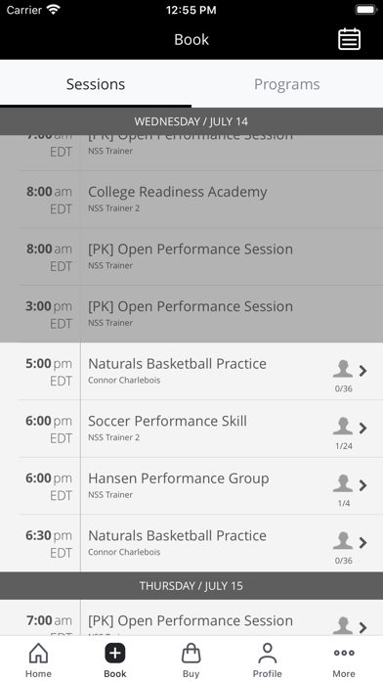Screen dimensions: 383x681
Task: Expand 5:00 pm Naturals Basketball Practice chevron
Action: [x=362, y=371]
